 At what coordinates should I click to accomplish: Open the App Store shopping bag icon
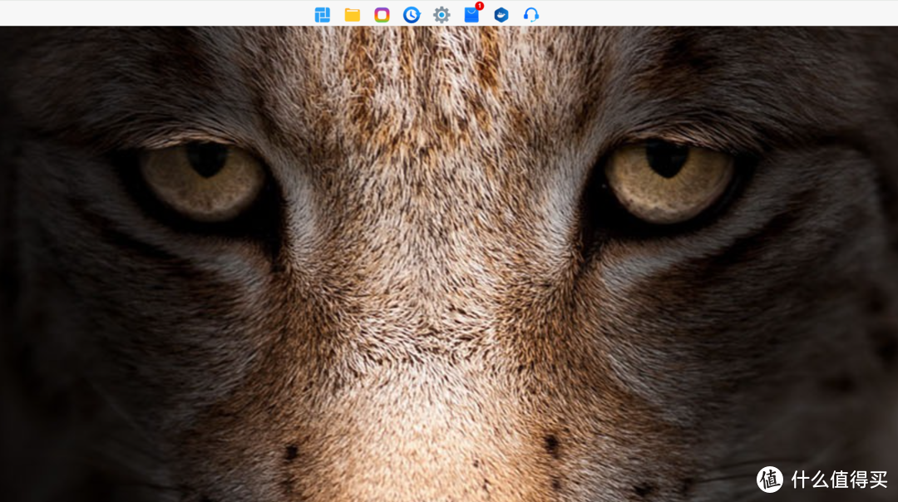[471, 16]
